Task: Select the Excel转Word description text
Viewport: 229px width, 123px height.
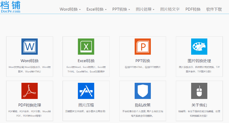Action: (86, 69)
